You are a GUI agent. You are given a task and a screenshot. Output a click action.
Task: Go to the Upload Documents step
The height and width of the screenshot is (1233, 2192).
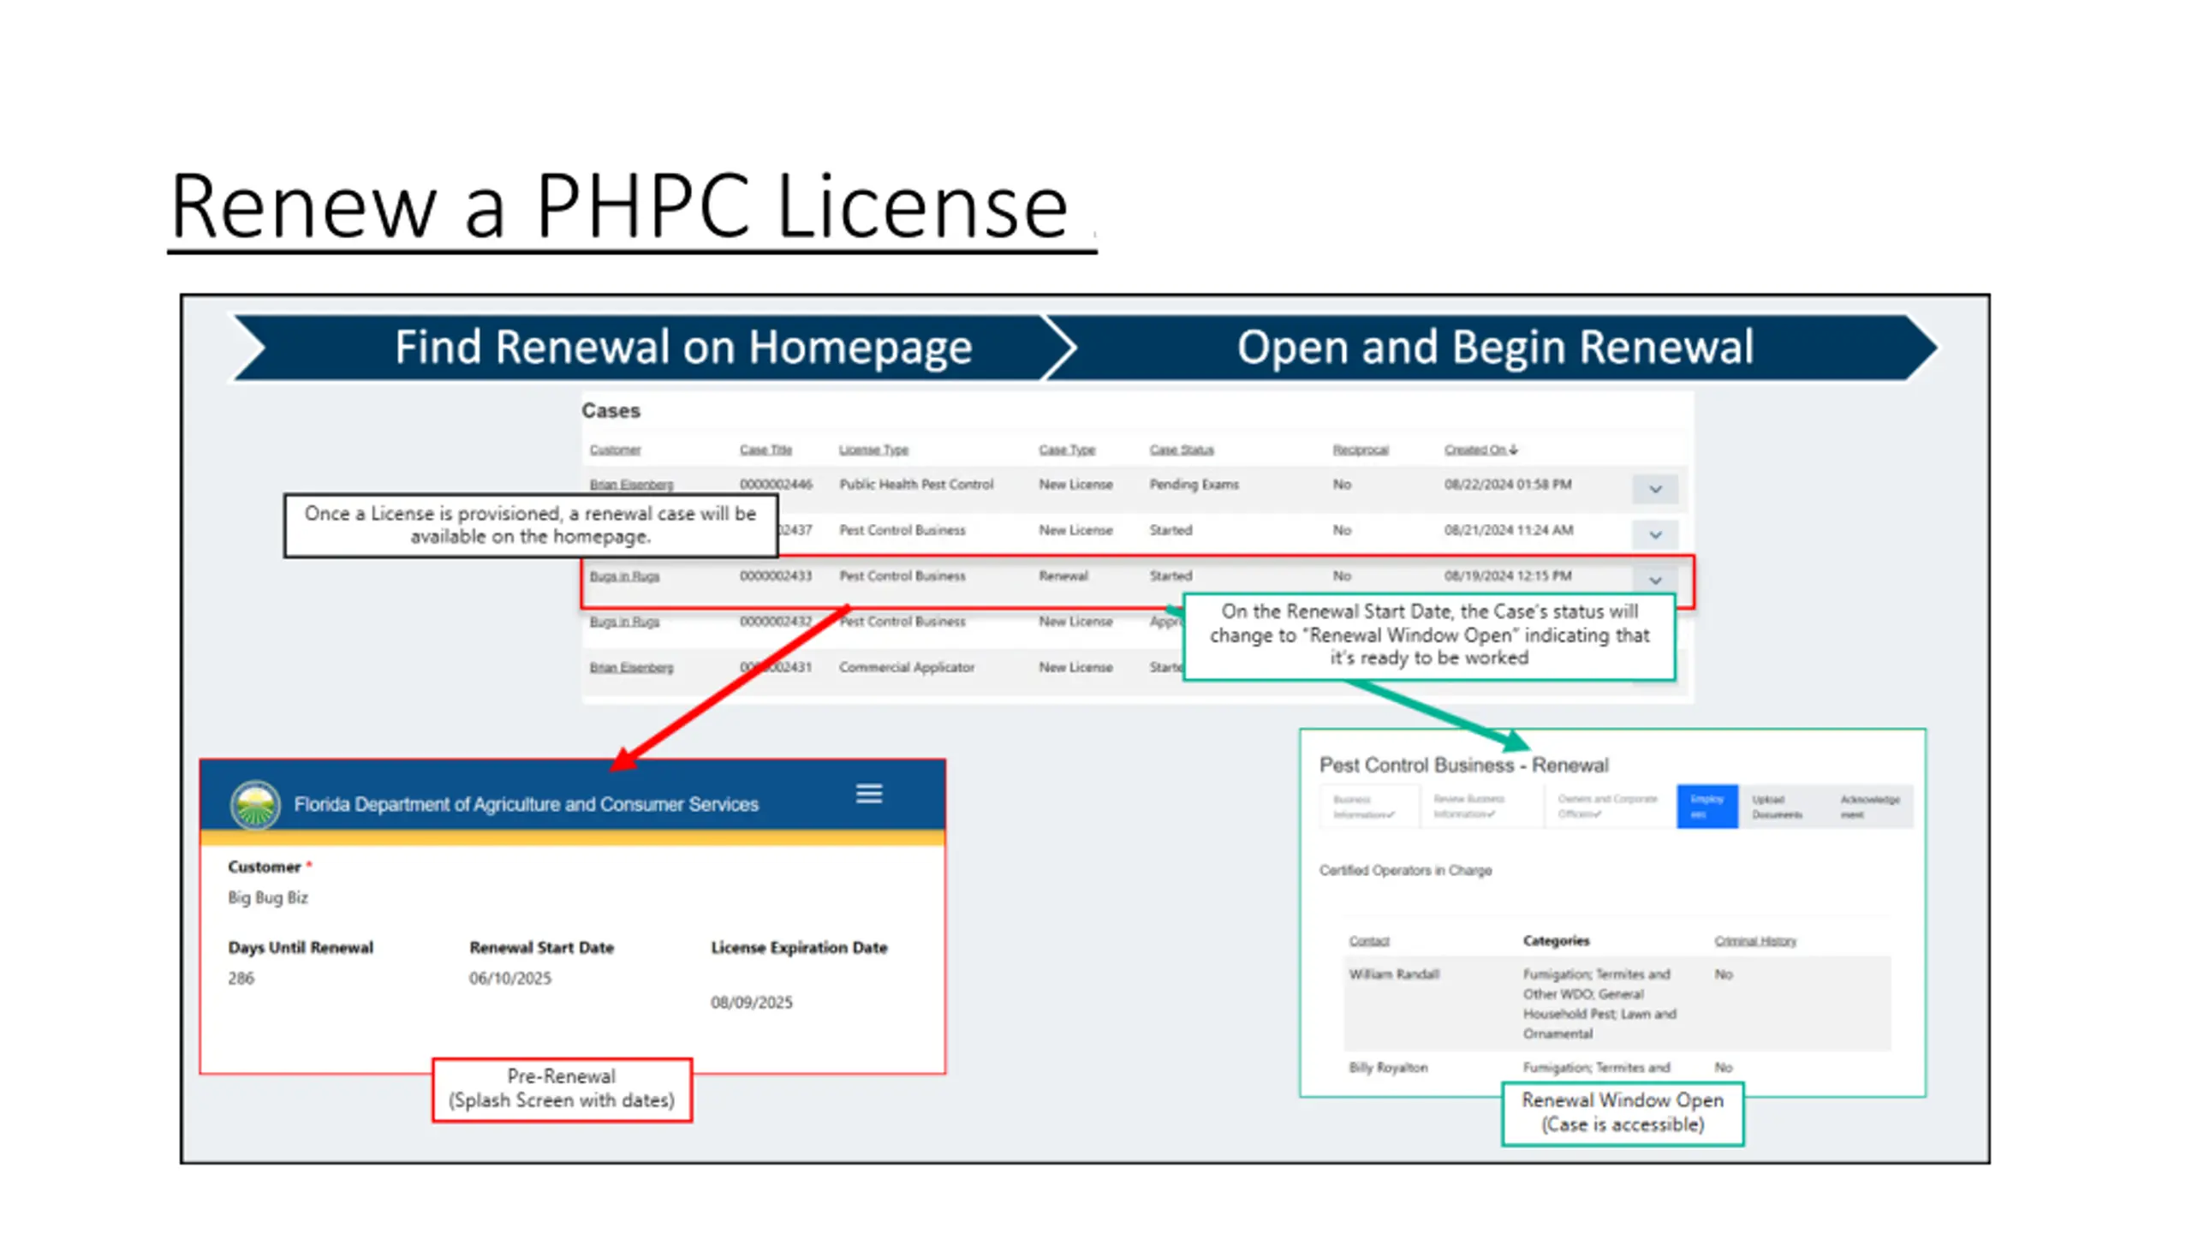[x=1778, y=807]
